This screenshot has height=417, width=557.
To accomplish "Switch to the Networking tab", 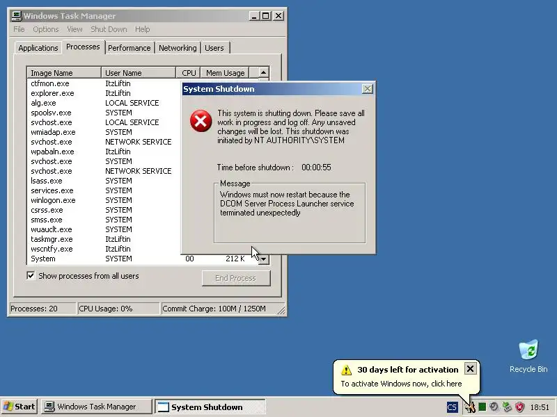I will (x=178, y=48).
